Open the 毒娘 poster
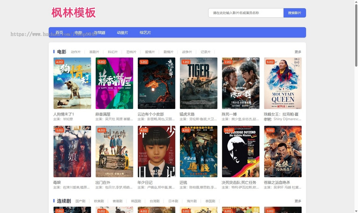 click(x=72, y=151)
